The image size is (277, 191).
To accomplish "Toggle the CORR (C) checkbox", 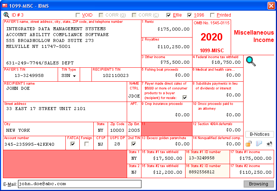I will (134, 15).
